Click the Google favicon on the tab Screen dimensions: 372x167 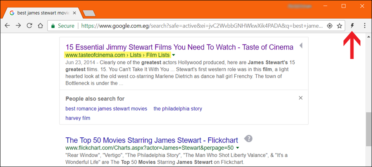tap(12, 13)
